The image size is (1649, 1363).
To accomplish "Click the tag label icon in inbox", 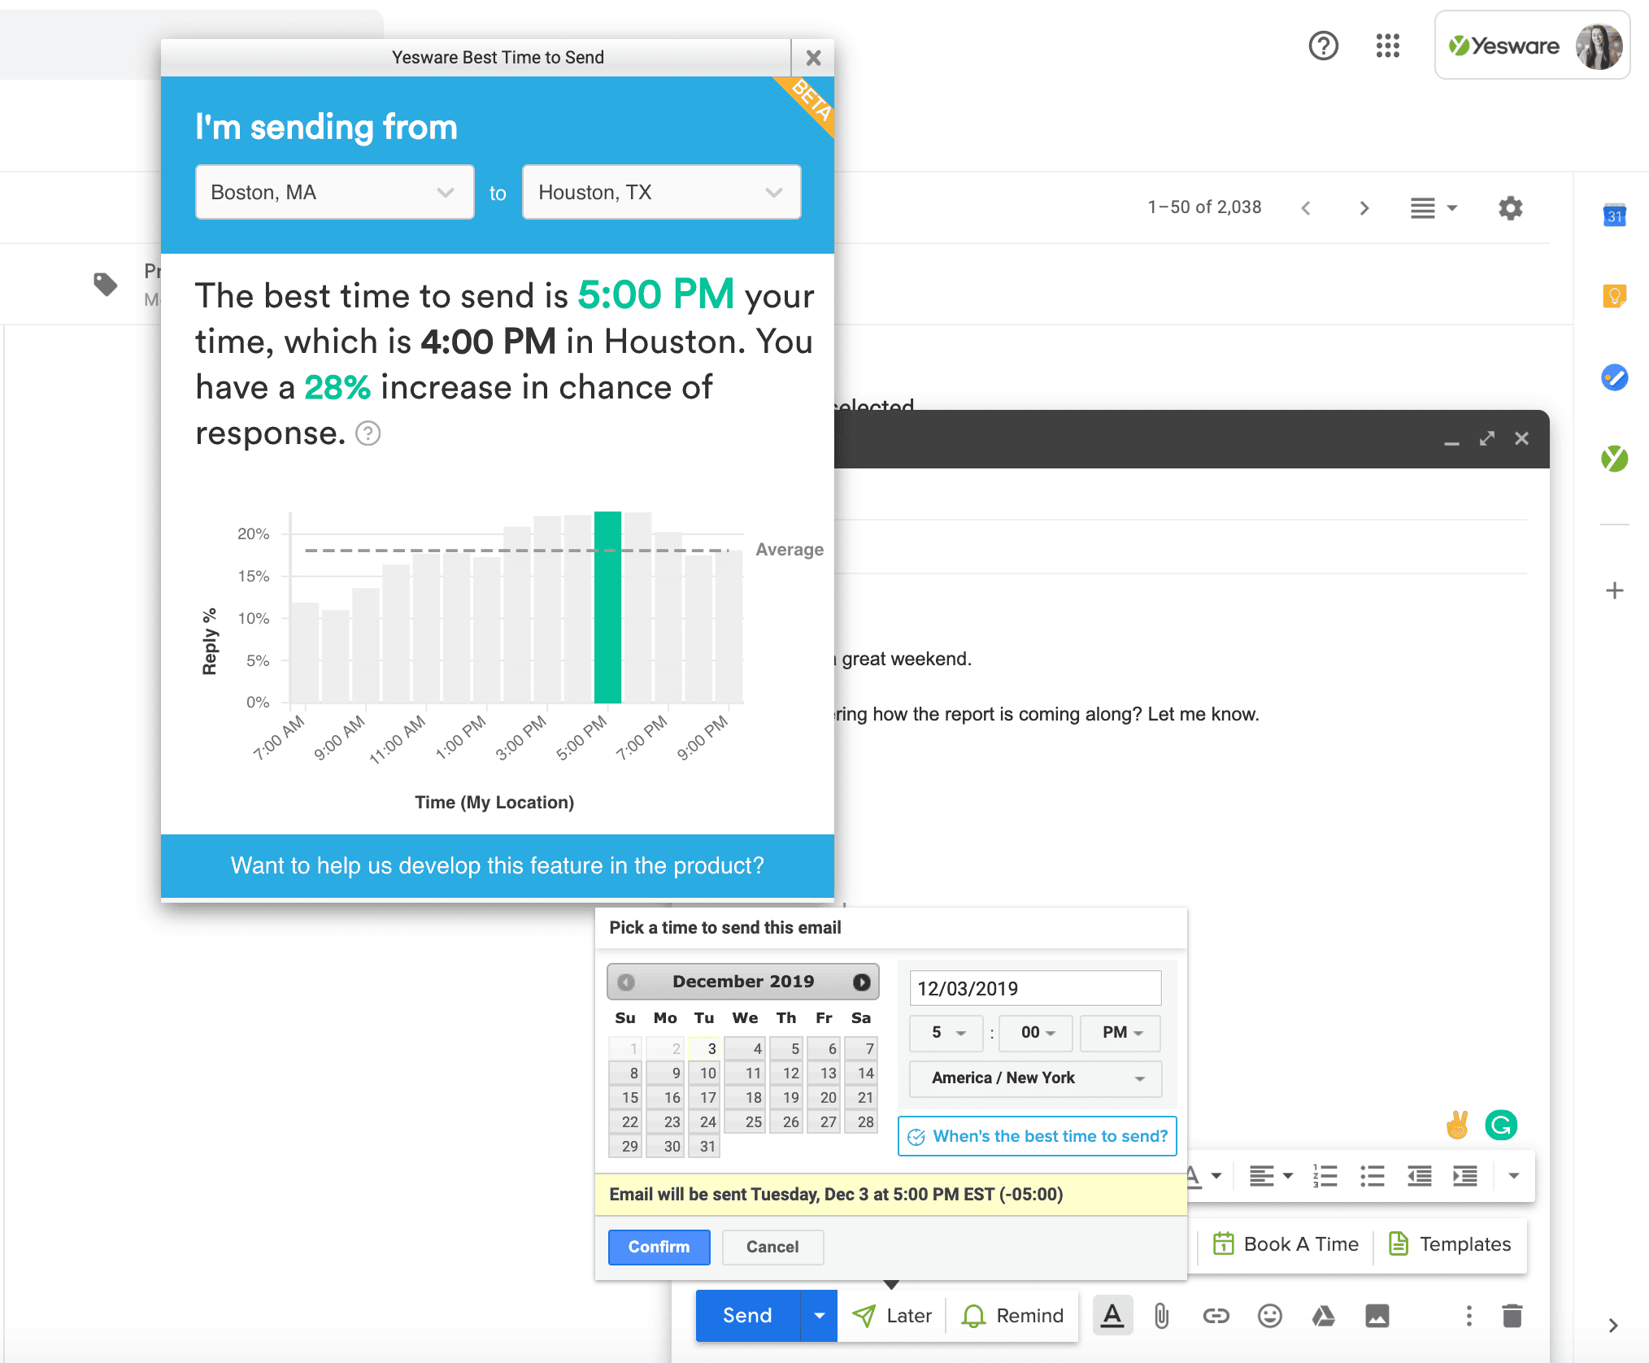I will point(106,284).
